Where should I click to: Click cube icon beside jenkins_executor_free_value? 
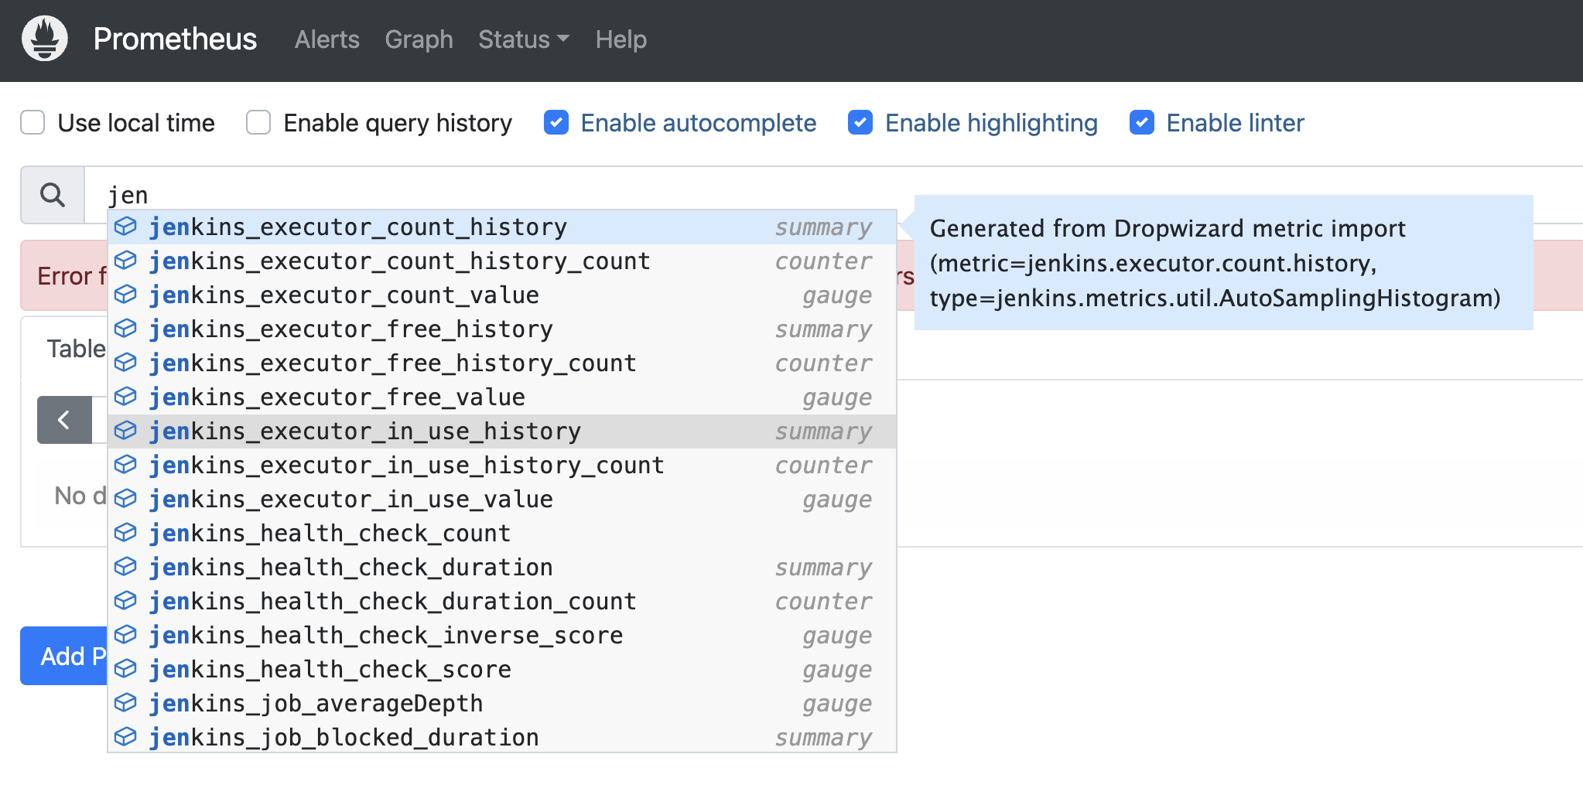125,397
